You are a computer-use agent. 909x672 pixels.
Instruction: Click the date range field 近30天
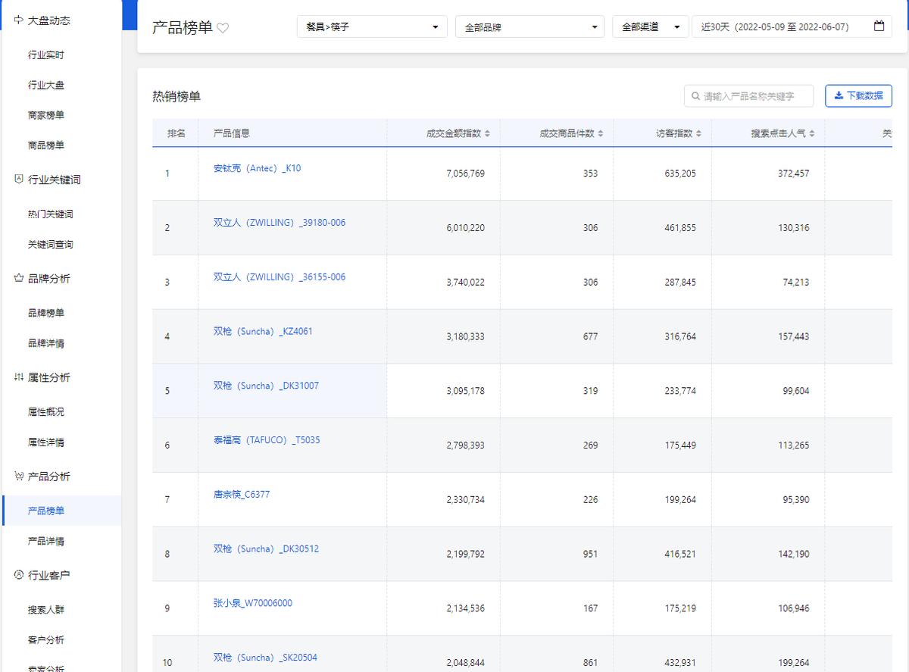(x=780, y=27)
